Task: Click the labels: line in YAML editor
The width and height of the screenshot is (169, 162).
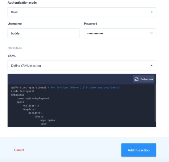Action: click(39, 117)
